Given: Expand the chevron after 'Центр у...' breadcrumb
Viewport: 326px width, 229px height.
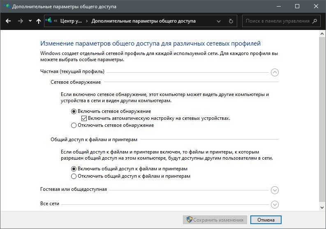Looking at the screenshot, I should (x=87, y=21).
